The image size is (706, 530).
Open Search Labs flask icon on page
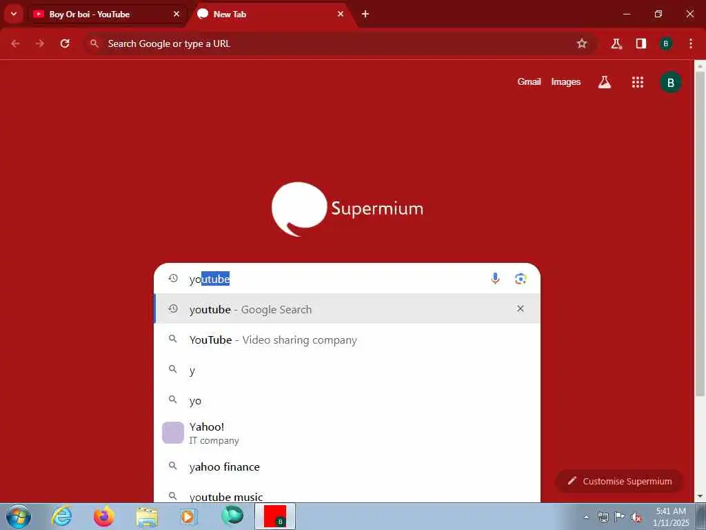[604, 82]
